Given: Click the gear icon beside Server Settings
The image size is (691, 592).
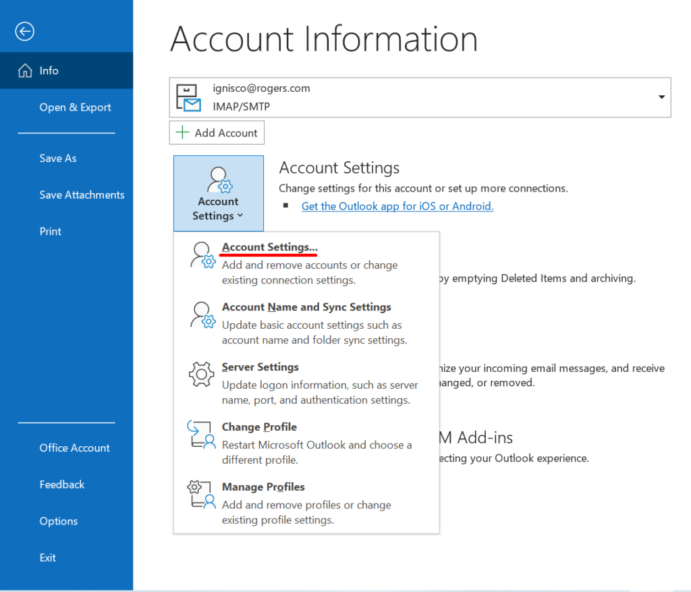Looking at the screenshot, I should pos(201,375).
